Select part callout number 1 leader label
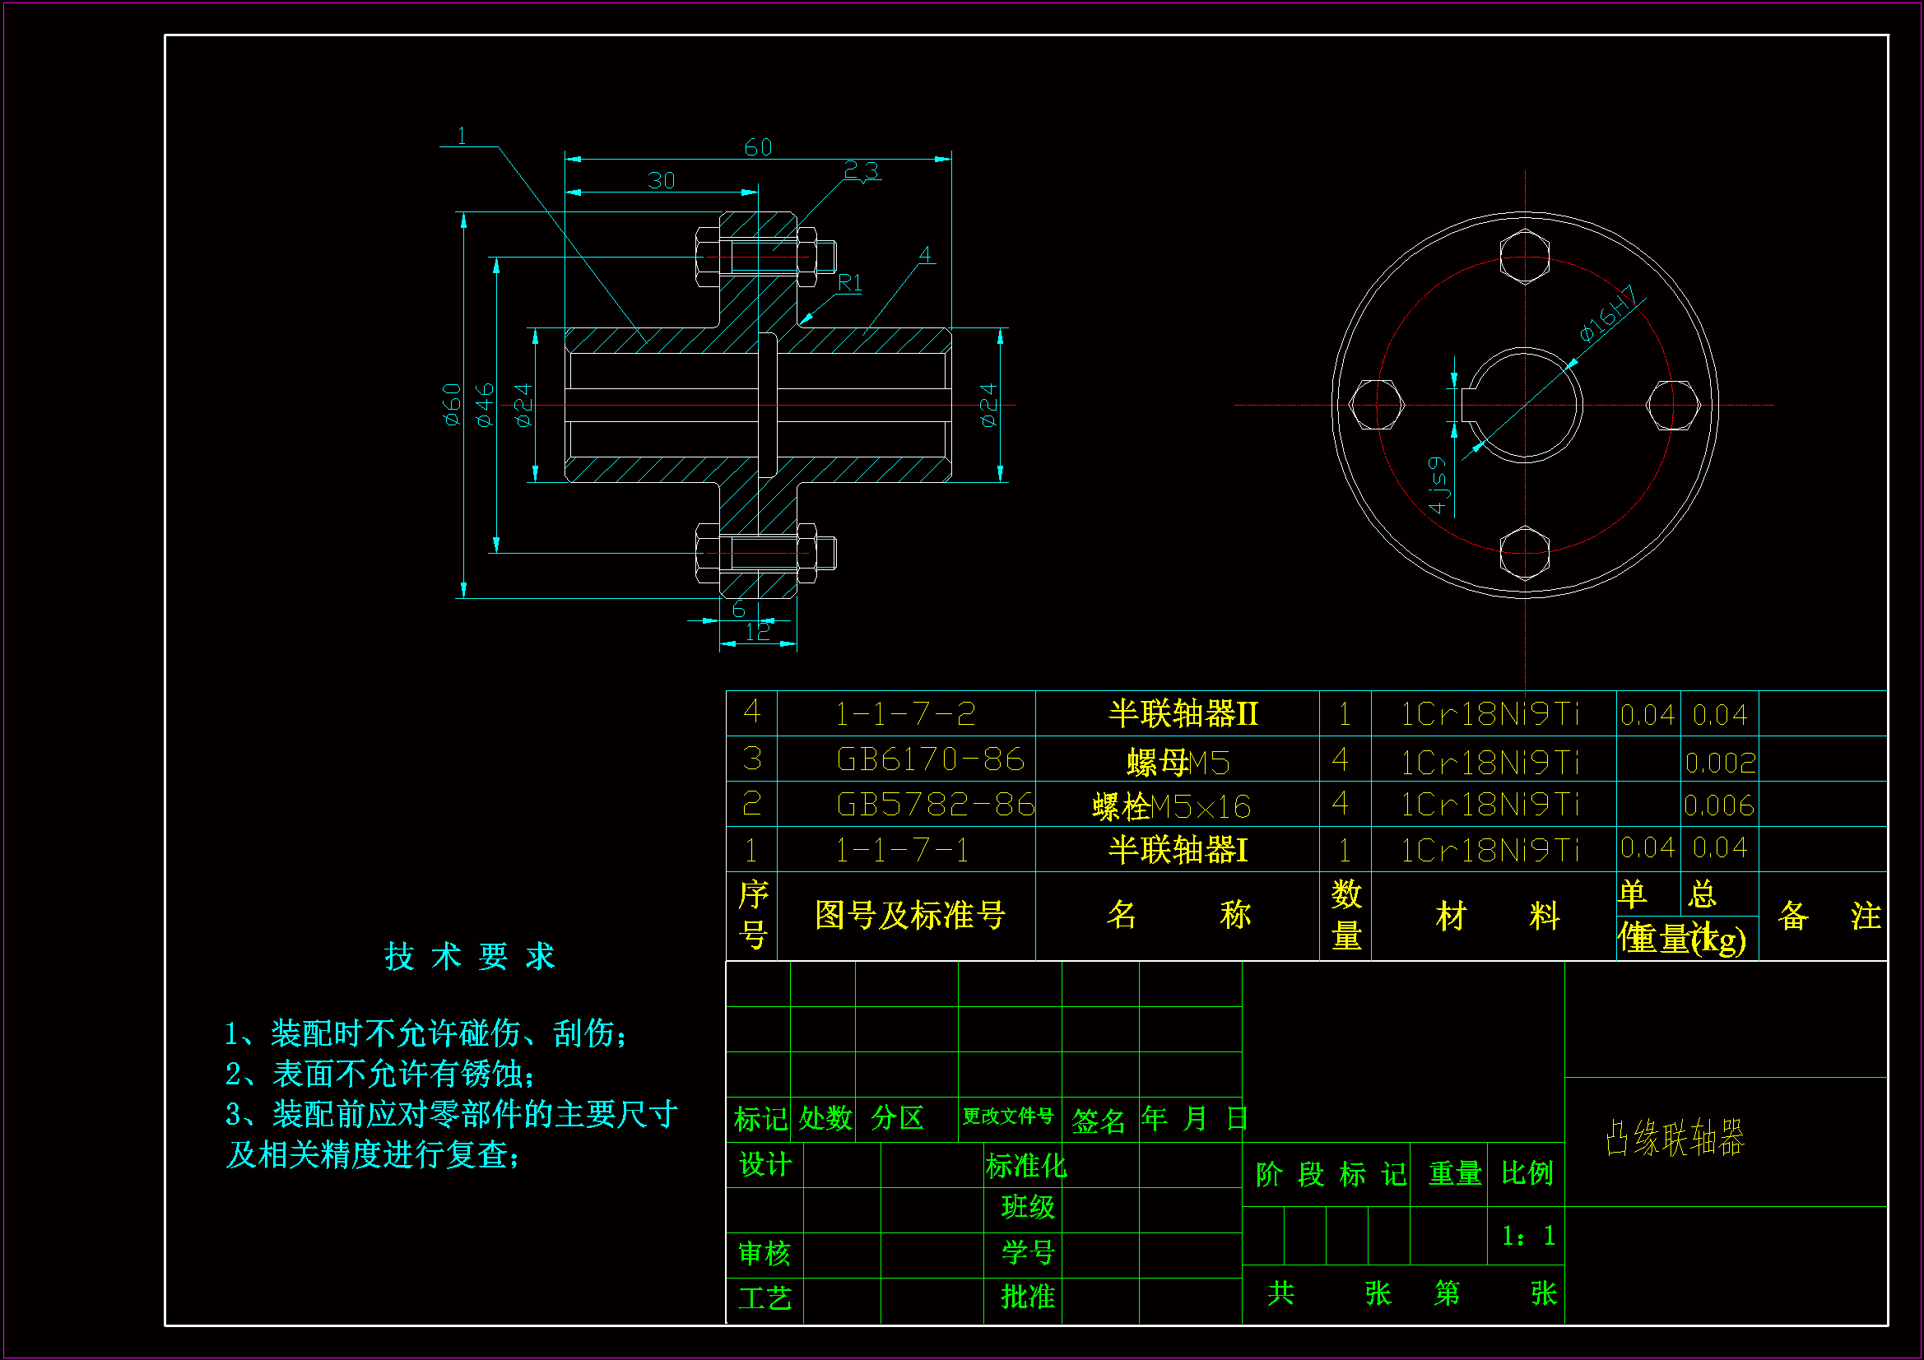Image resolution: width=1924 pixels, height=1360 pixels. (462, 136)
